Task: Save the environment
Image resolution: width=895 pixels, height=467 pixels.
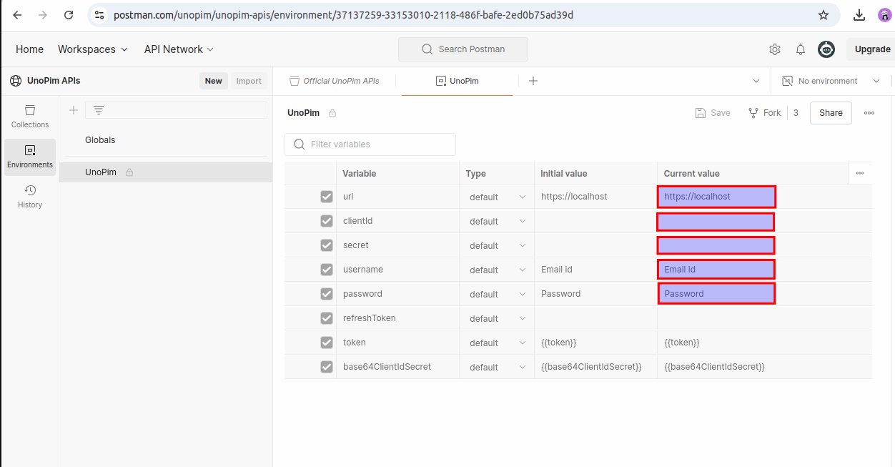Action: [x=713, y=113]
